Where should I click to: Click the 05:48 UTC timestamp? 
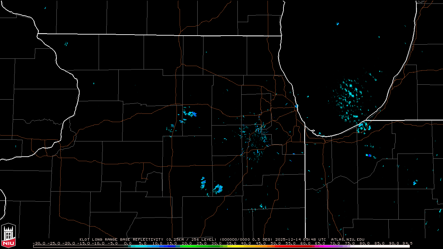click(x=314, y=239)
